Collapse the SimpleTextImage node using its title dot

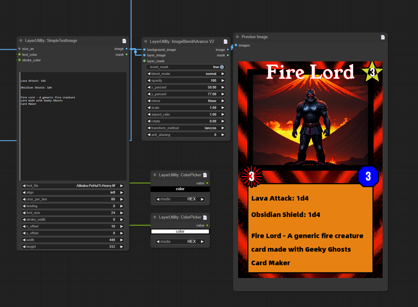pyautogui.click(x=21, y=41)
